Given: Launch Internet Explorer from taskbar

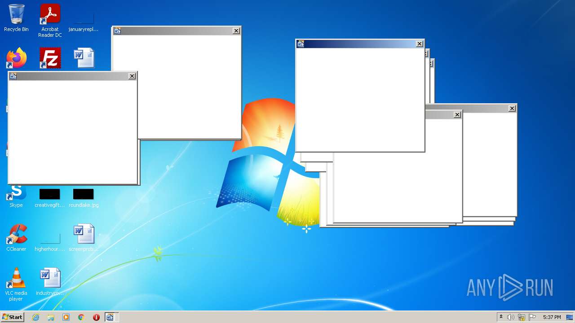Looking at the screenshot, I should pyautogui.click(x=35, y=317).
